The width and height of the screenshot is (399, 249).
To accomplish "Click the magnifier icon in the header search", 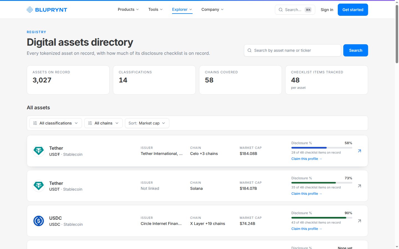I will (x=281, y=10).
